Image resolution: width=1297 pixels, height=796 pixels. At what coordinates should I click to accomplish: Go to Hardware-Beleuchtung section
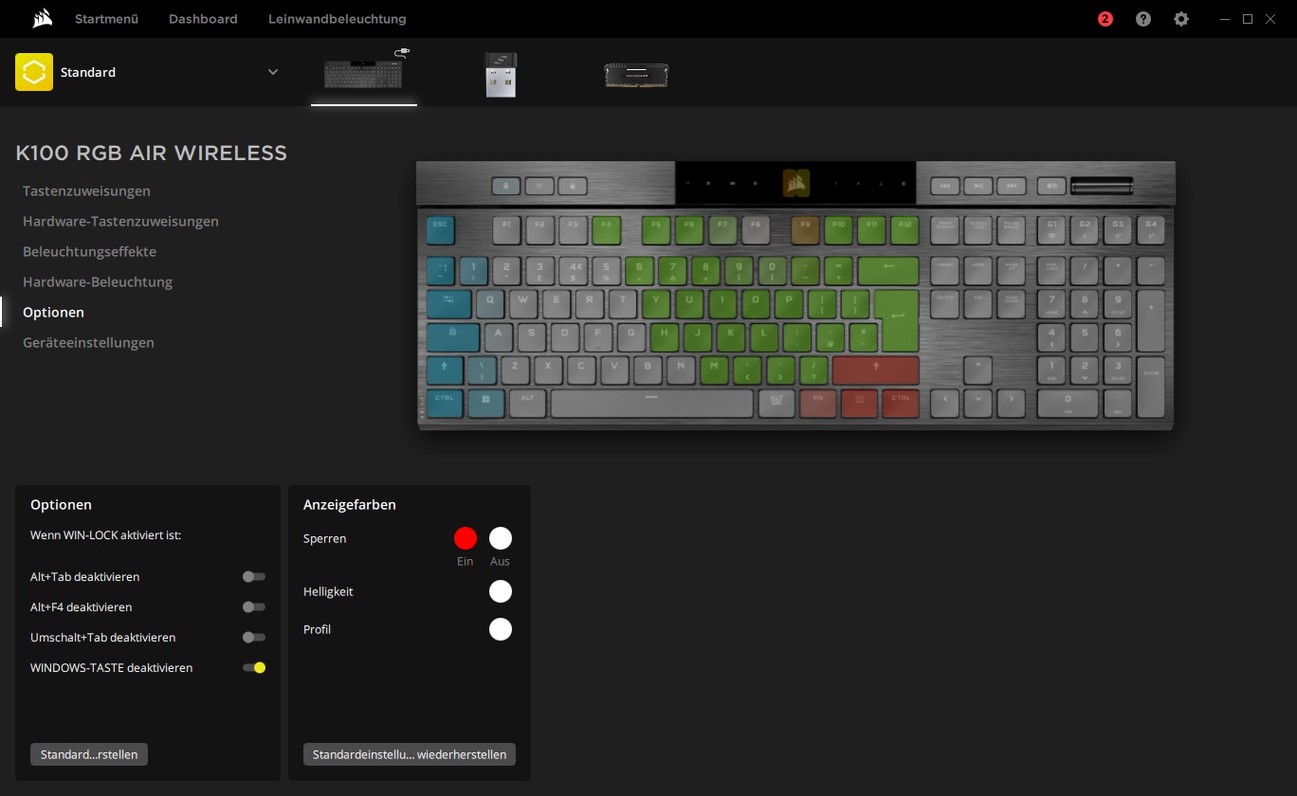(x=98, y=281)
